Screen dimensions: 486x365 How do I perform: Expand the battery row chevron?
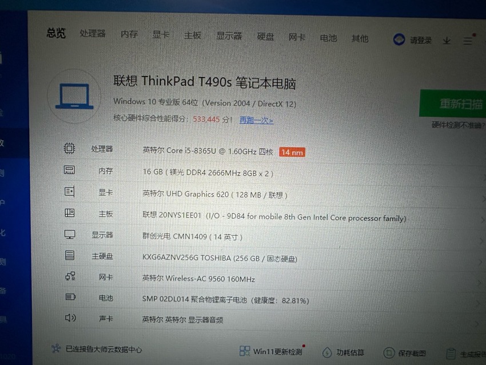[x=479, y=304]
